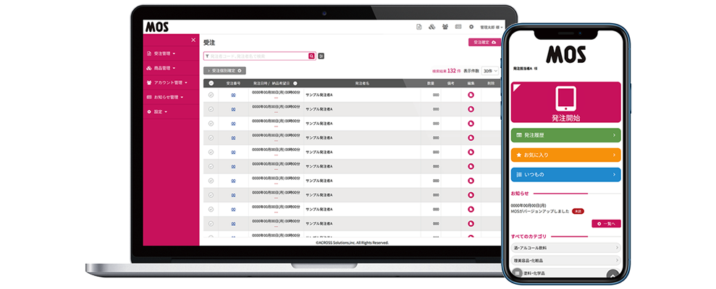Viewport: 716px width, 289px height.
Task: Open the お知らせ管理 sidebar menu
Action: (164, 97)
